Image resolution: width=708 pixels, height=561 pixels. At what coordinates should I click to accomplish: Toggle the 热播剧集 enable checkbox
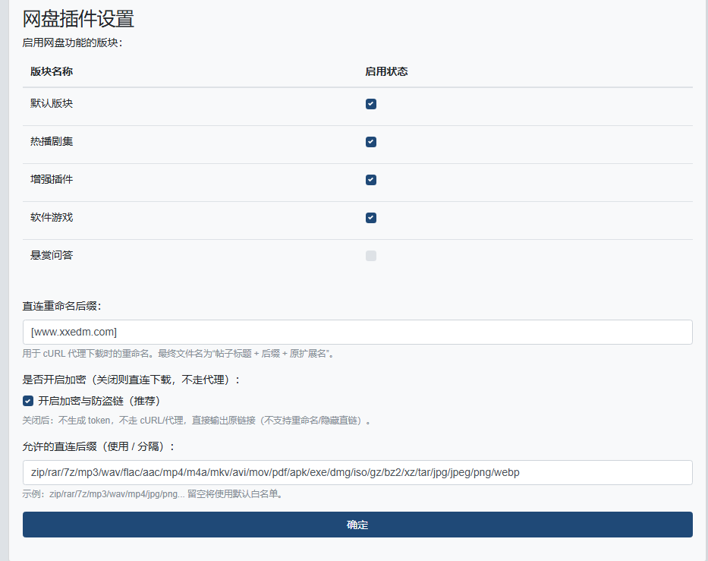point(371,142)
